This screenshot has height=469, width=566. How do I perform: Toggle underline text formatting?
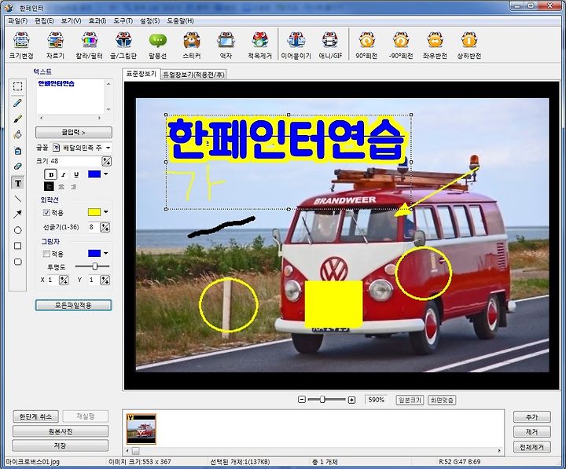(x=76, y=174)
